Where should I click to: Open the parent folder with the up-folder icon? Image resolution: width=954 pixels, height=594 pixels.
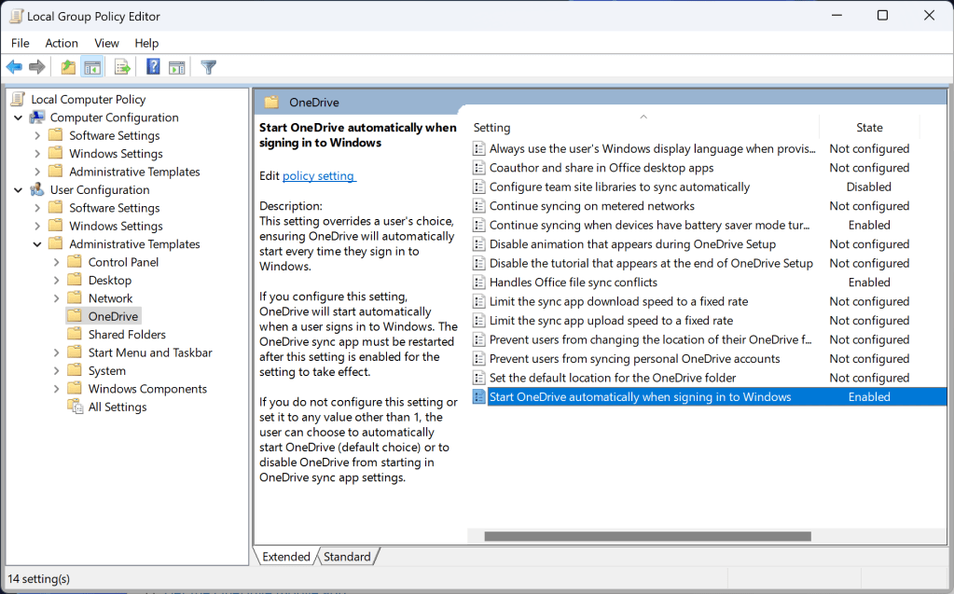[x=66, y=66]
